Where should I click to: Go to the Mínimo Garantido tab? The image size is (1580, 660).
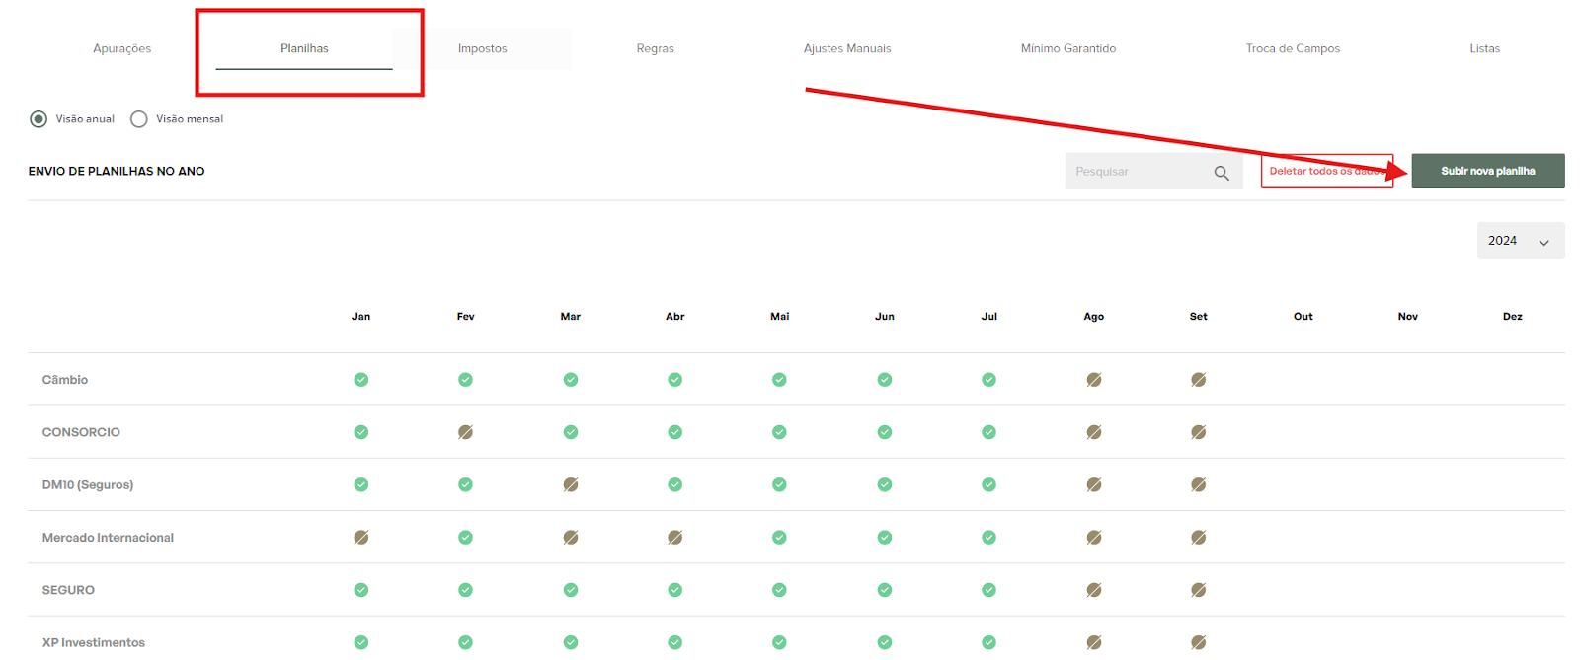pyautogui.click(x=1067, y=48)
